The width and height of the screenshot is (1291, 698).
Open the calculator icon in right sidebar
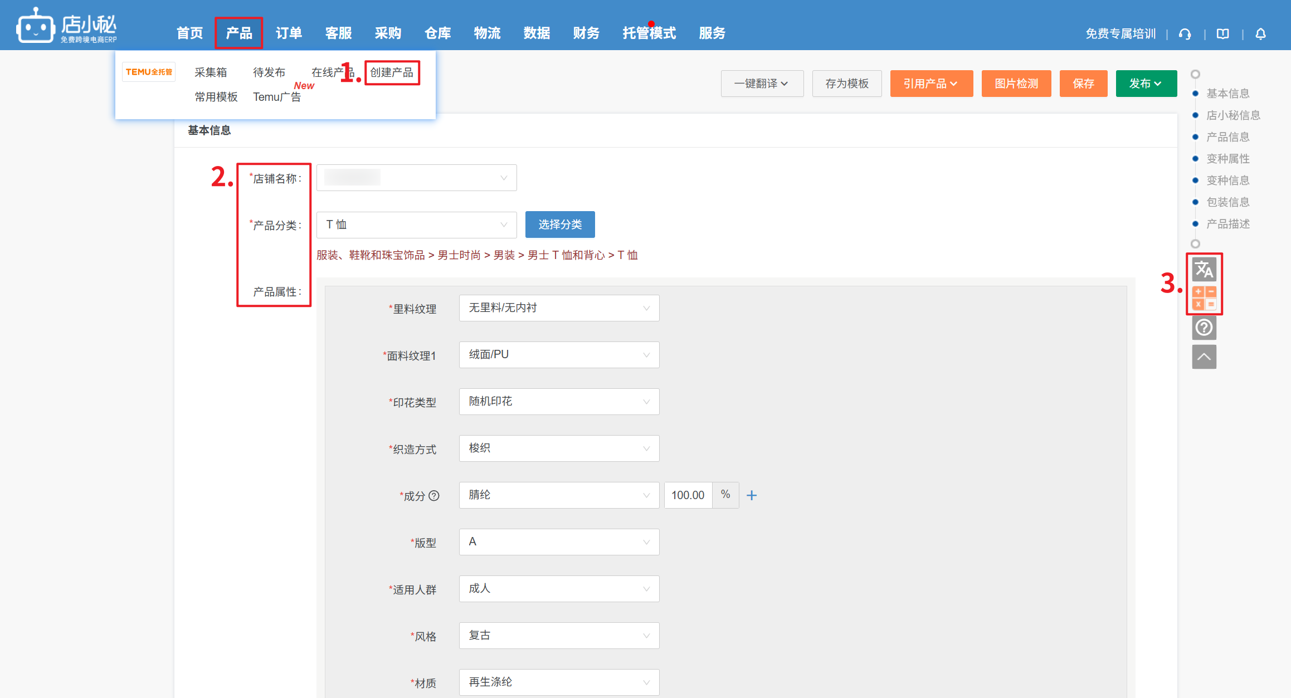tap(1204, 298)
